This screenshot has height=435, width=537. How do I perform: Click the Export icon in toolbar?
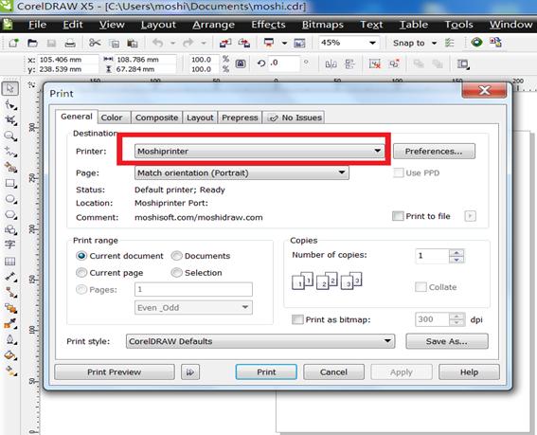243,43
